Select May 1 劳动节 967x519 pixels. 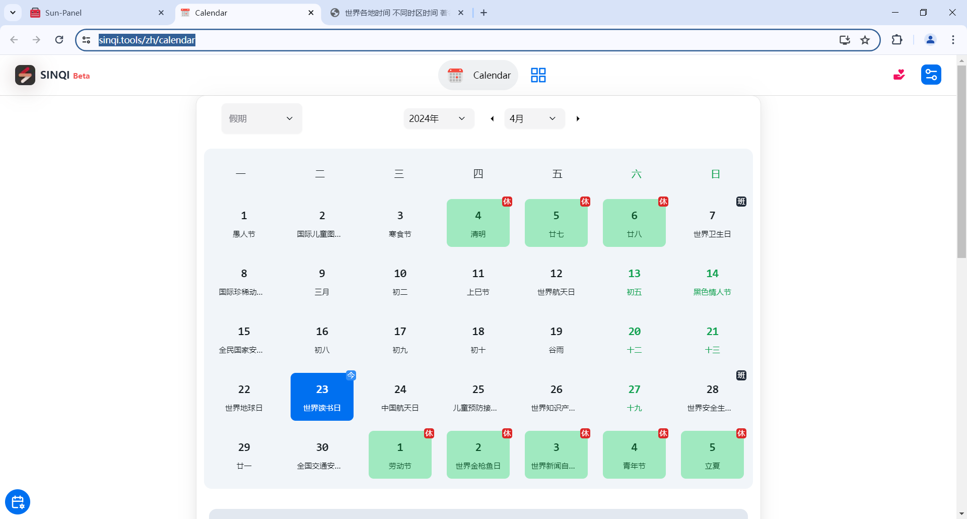point(400,455)
